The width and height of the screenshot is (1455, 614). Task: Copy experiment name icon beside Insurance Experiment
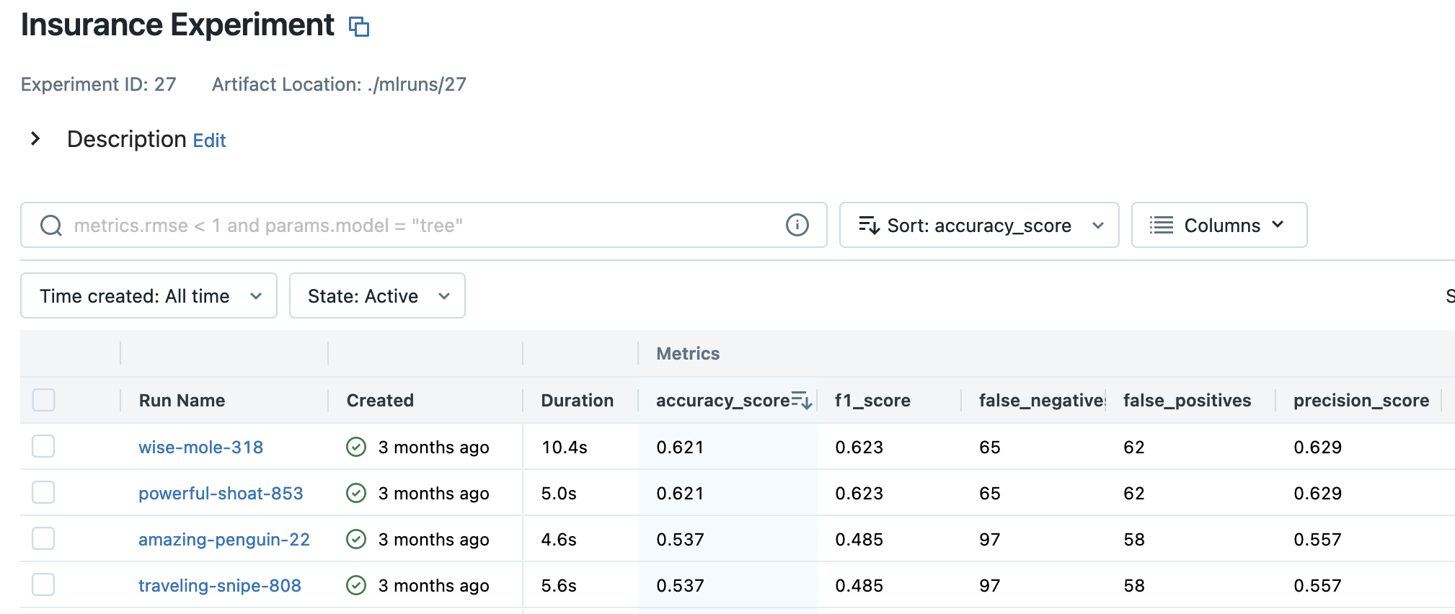pyautogui.click(x=359, y=27)
